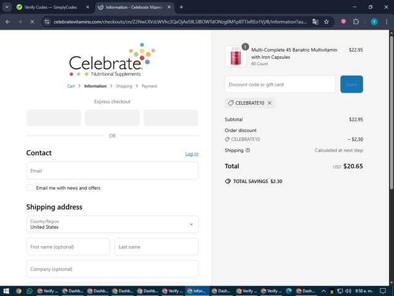Go back to Cart breadcrumb

[71, 86]
